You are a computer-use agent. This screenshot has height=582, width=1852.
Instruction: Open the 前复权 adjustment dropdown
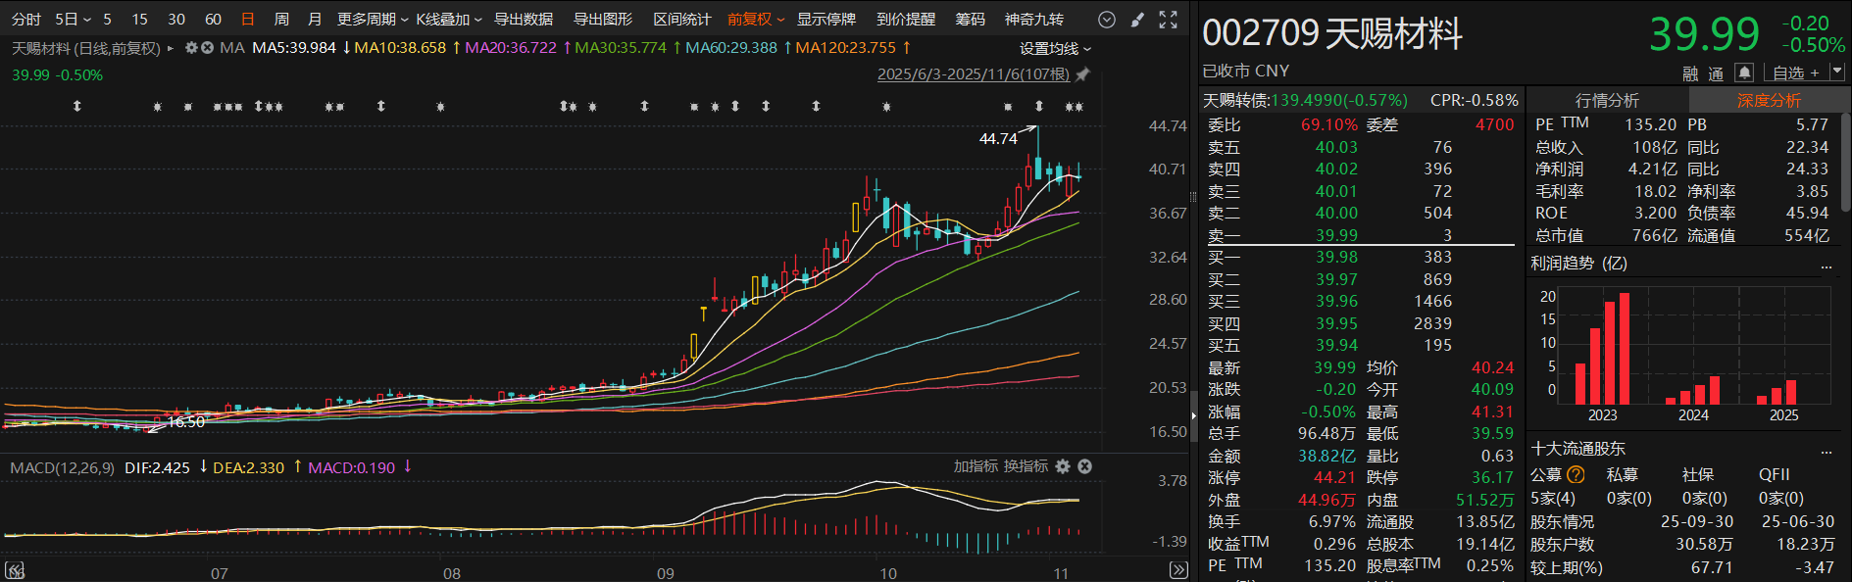pyautogui.click(x=755, y=20)
